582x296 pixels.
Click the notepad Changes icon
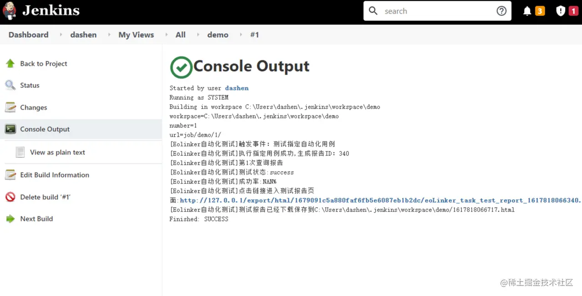coord(10,107)
